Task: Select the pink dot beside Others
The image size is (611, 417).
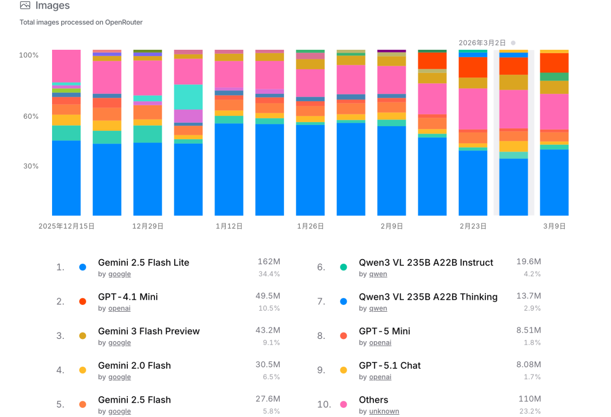Action: pos(343,405)
